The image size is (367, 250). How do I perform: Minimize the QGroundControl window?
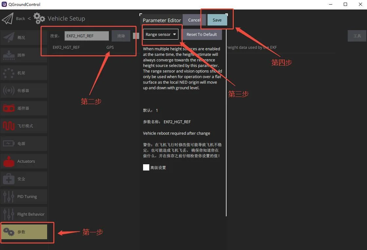(330, 4)
